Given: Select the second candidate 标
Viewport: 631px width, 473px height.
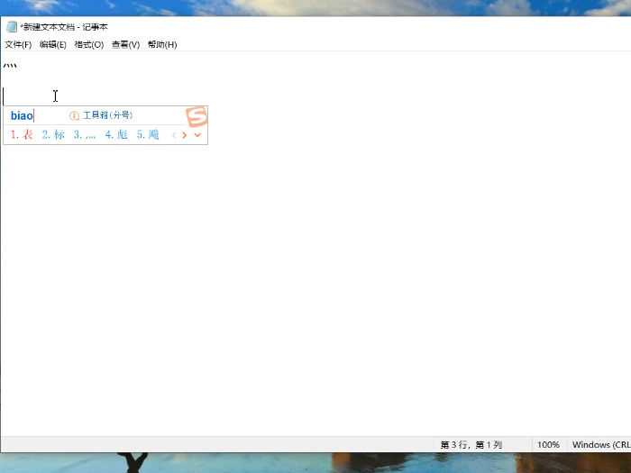Looking at the screenshot, I should (x=53, y=135).
